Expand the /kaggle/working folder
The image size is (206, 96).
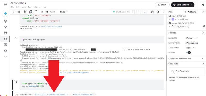pos(169,26)
